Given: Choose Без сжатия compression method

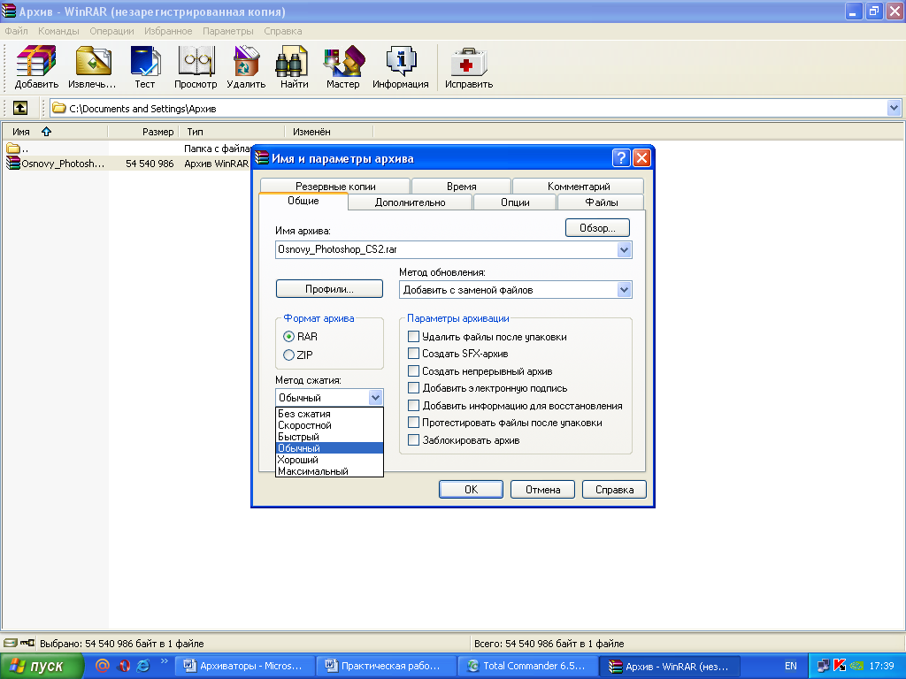Looking at the screenshot, I should pos(329,414).
